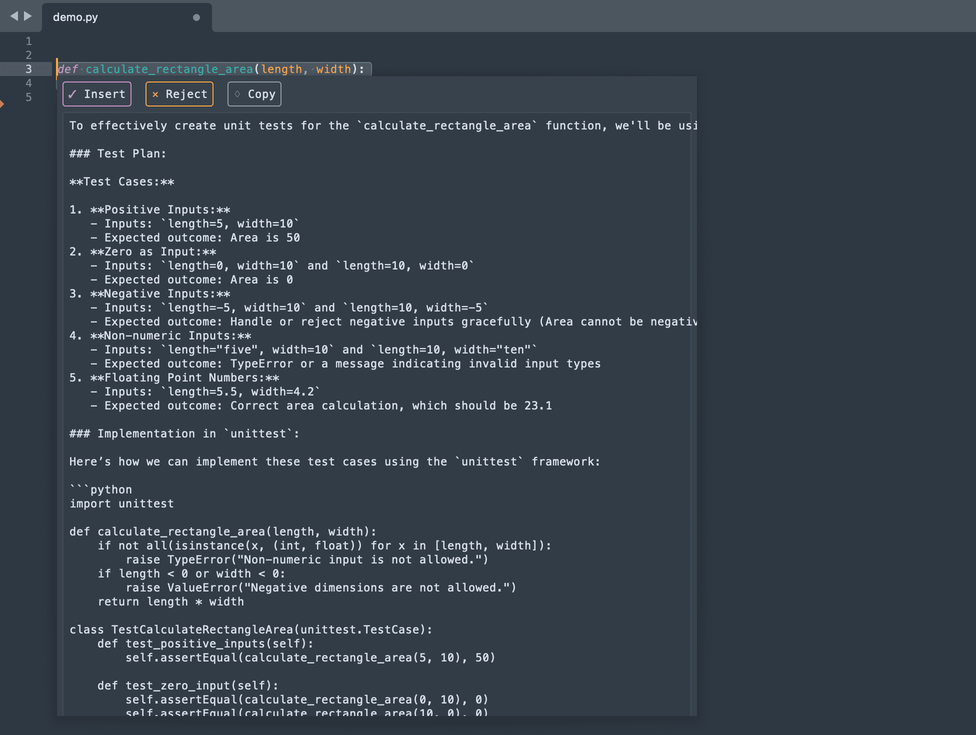Click '4. **Non-numeric Inputs:**' line
Screen dimensions: 976x735
160,335
